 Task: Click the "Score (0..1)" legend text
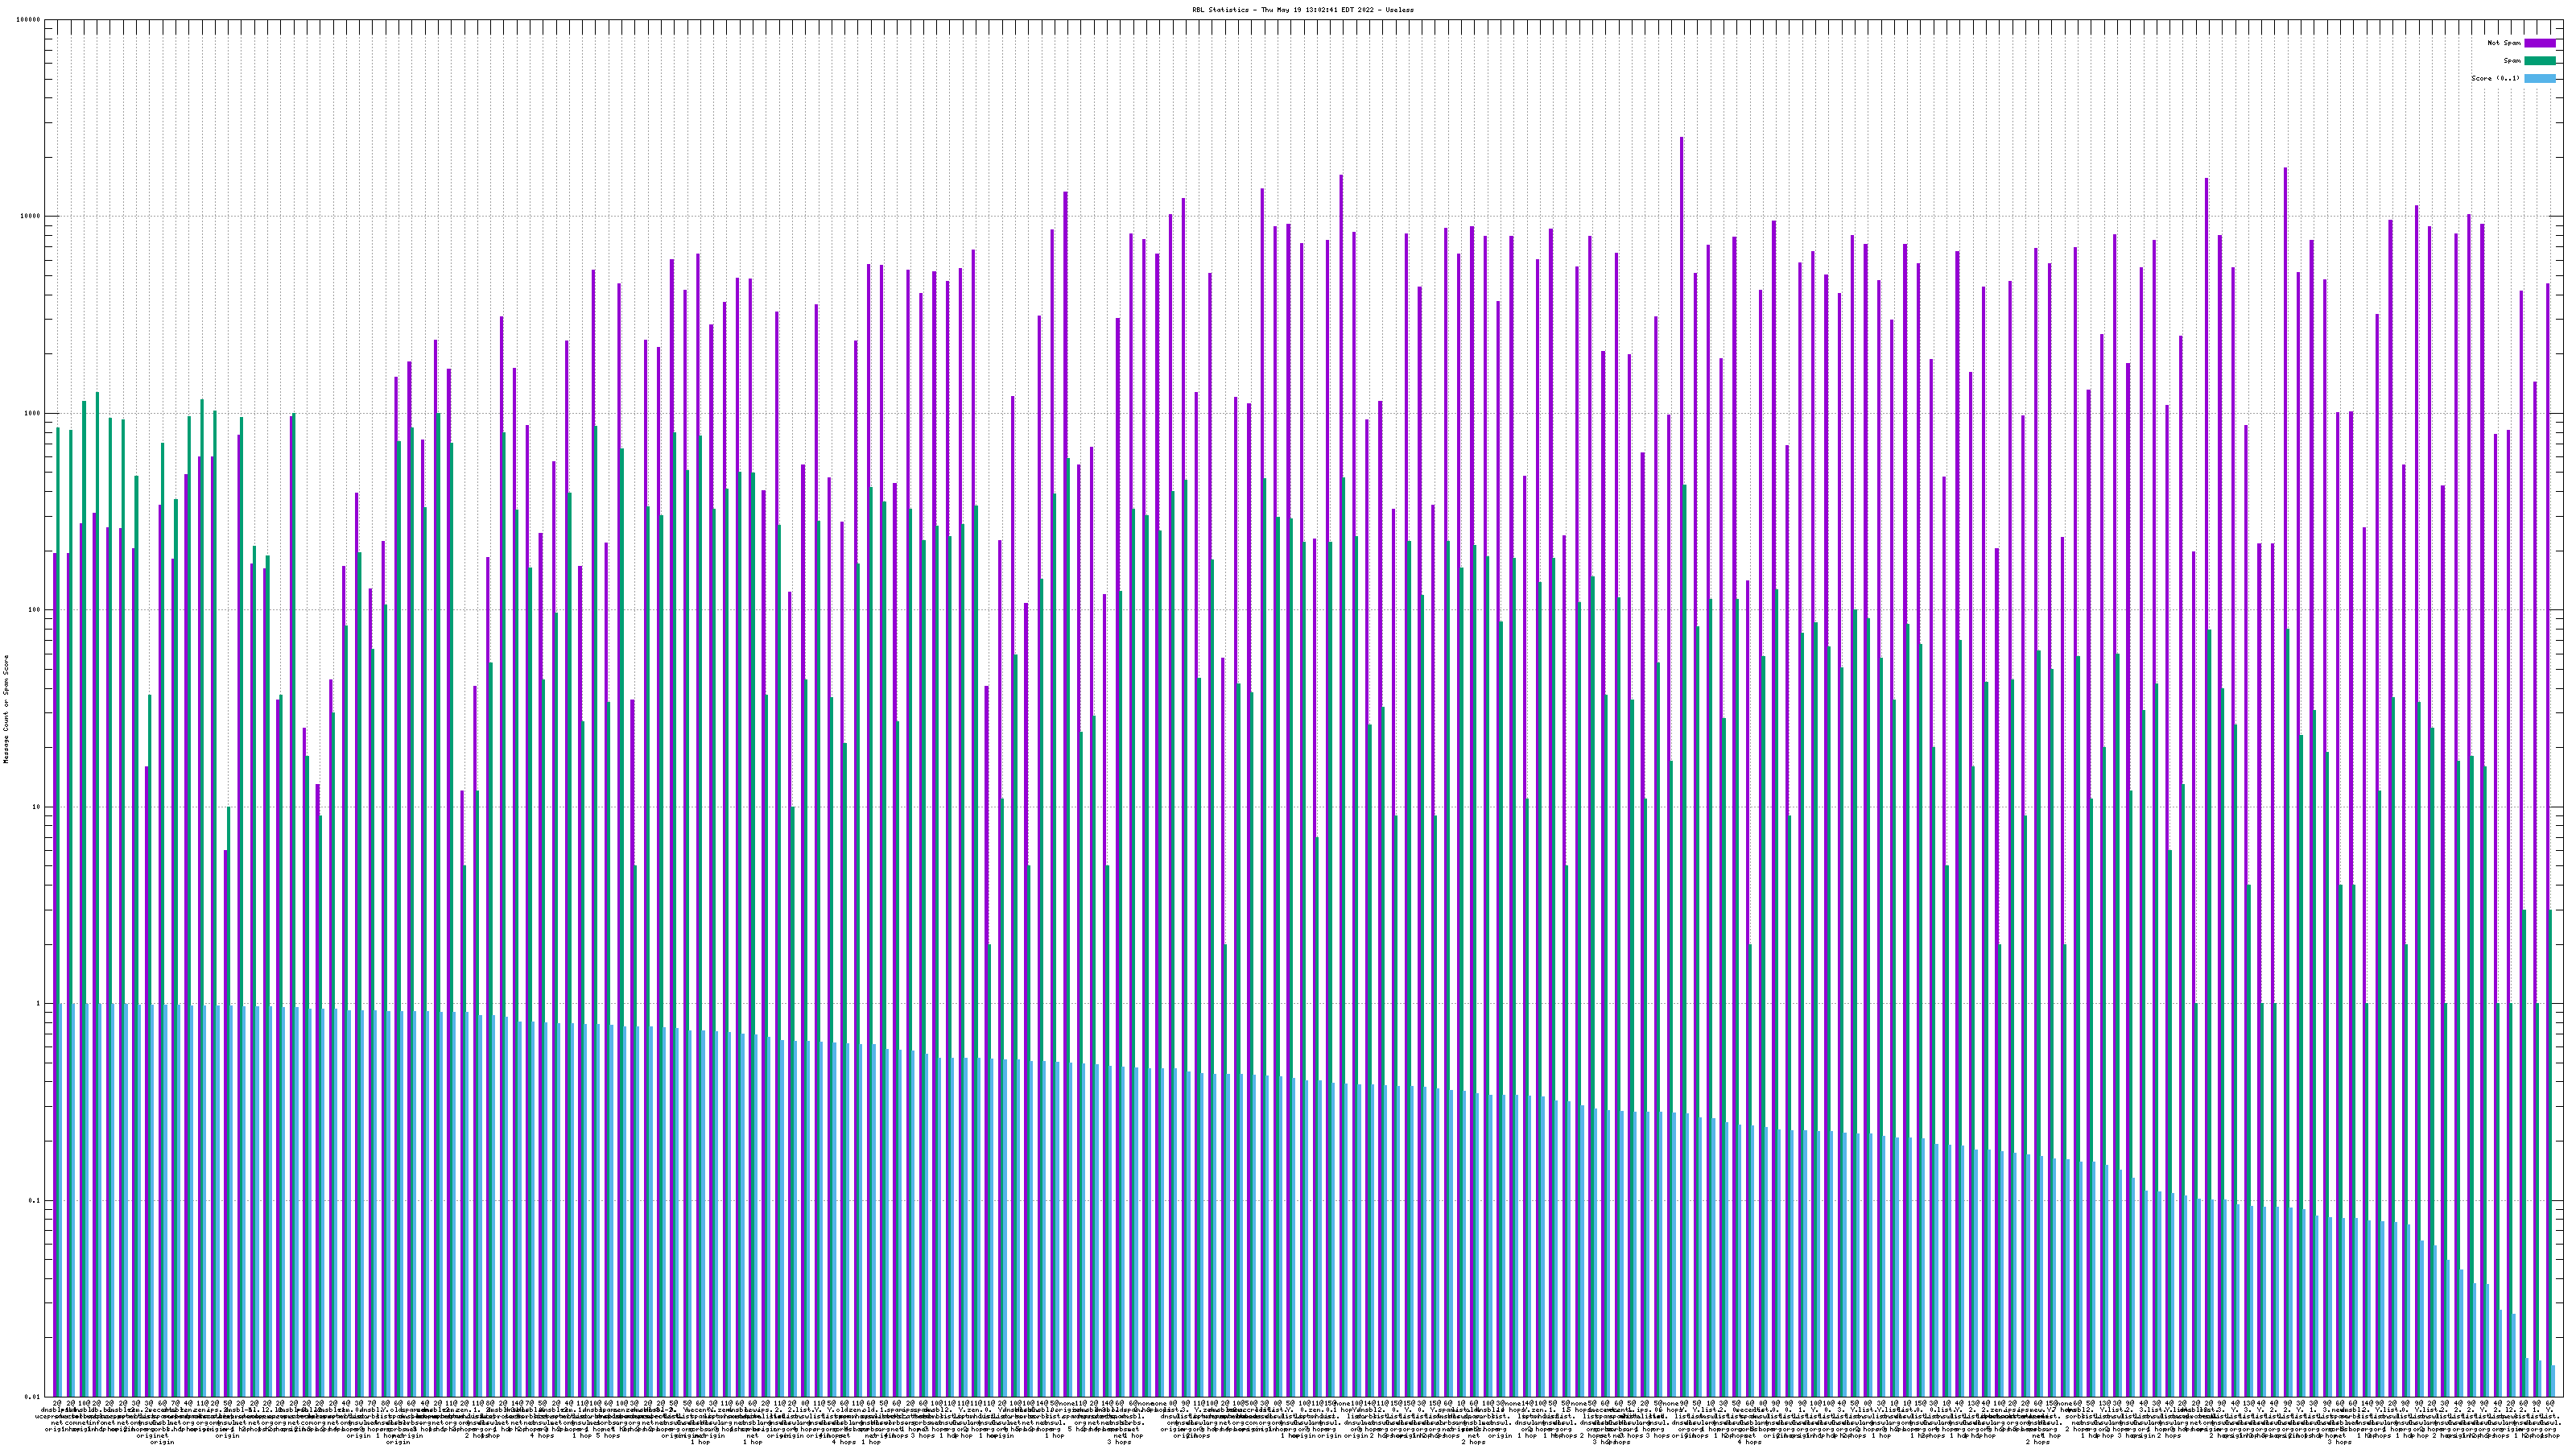tap(2495, 78)
